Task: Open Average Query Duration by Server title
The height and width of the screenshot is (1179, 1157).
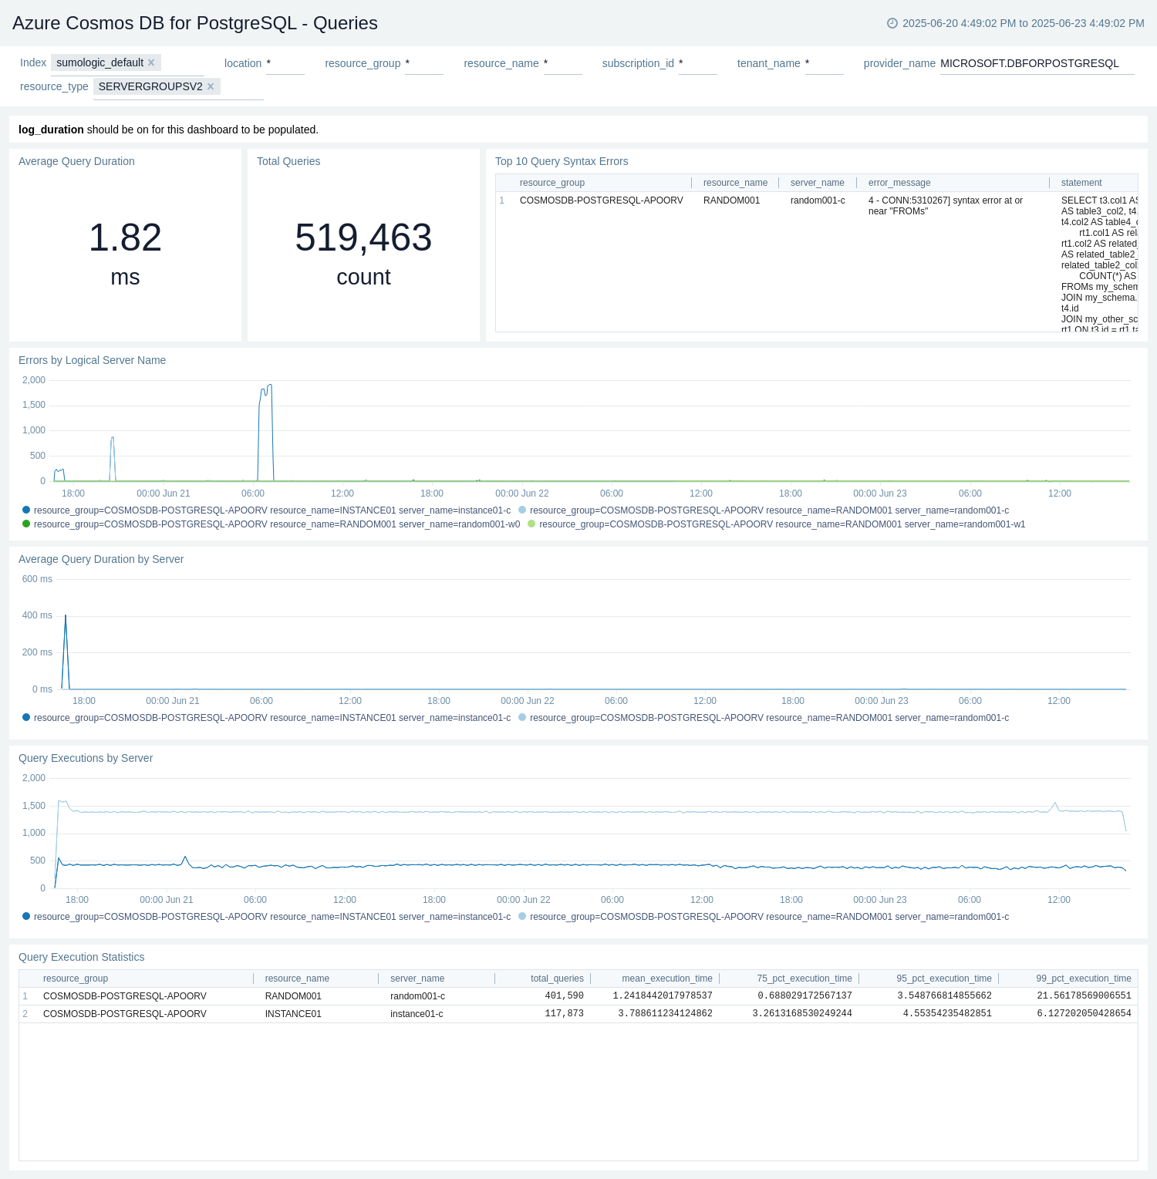Action: coord(101,559)
